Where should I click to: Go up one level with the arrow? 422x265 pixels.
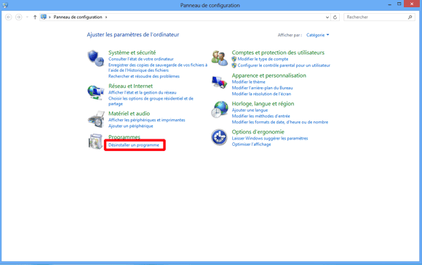(35, 17)
